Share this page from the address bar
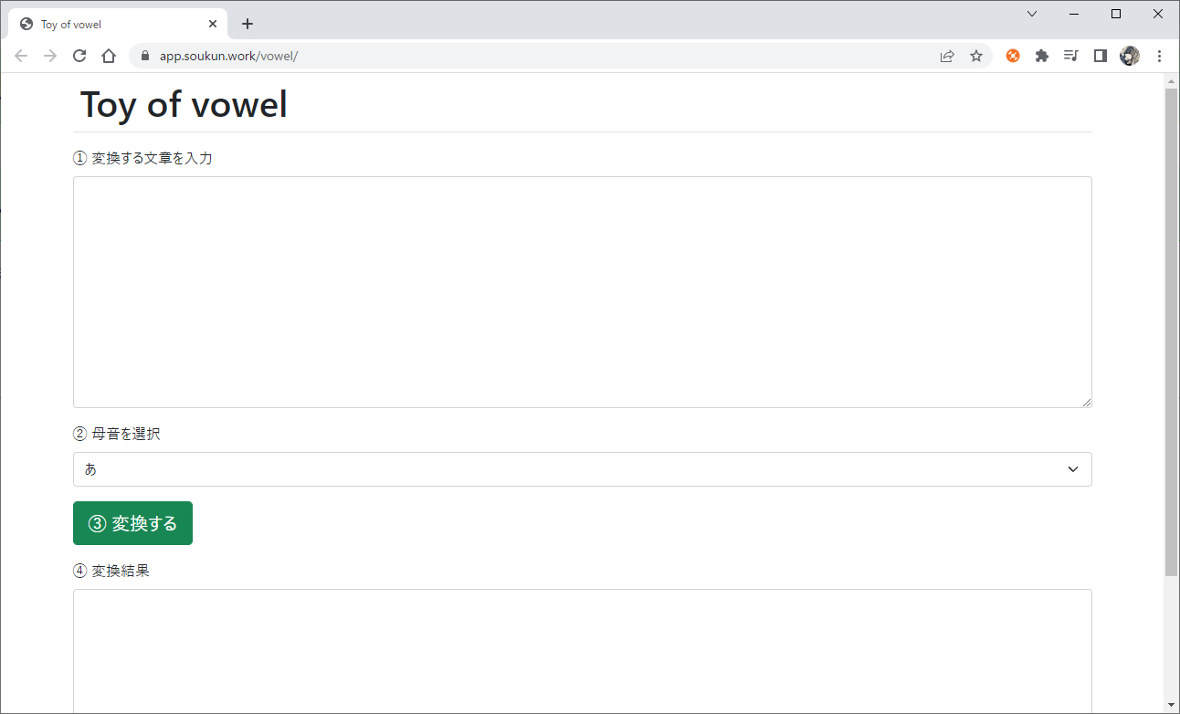The height and width of the screenshot is (714, 1180). tap(947, 56)
